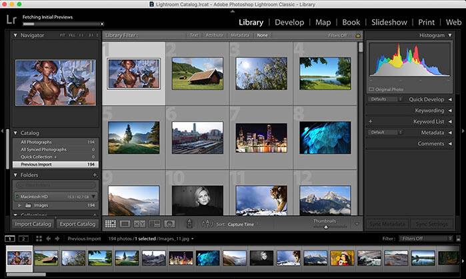This screenshot has height=279, width=466.
Task: Add a folder with plus icon
Action: [x=95, y=174]
